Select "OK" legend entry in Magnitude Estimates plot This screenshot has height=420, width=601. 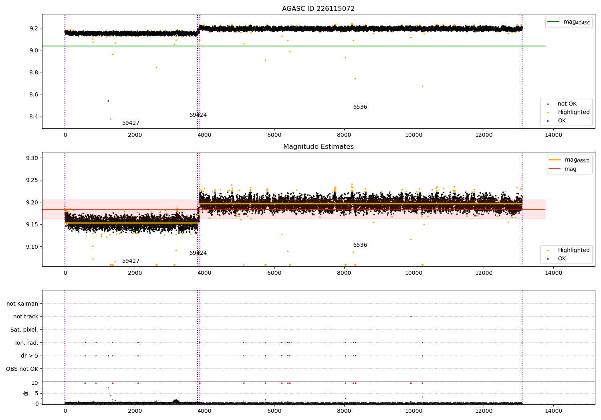coord(562,259)
